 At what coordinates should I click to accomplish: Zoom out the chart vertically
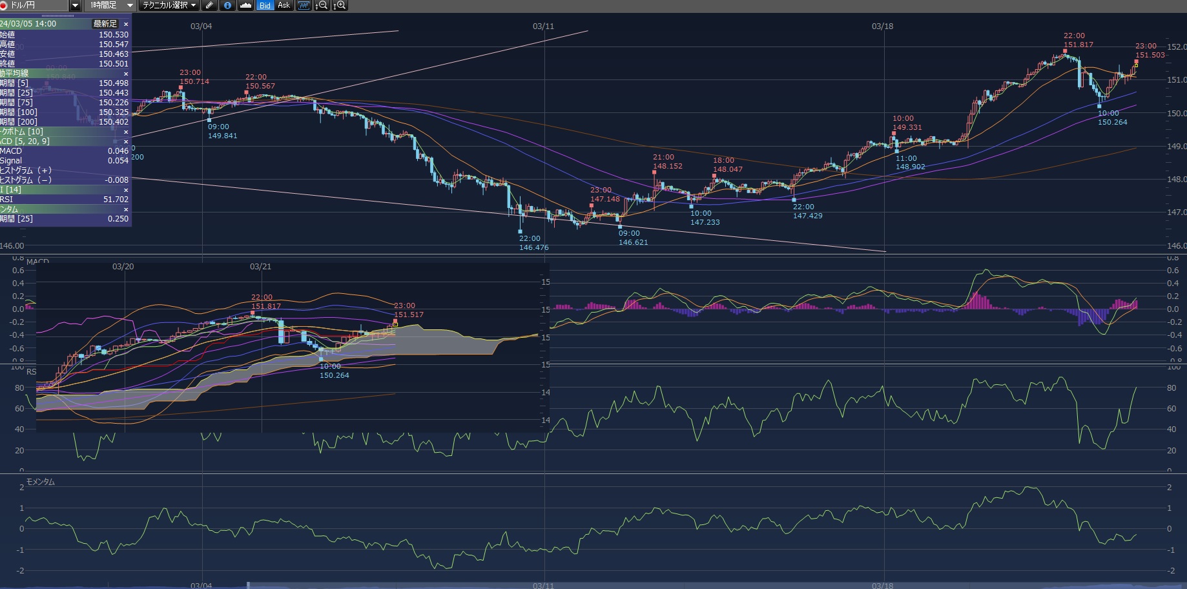tap(321, 5)
